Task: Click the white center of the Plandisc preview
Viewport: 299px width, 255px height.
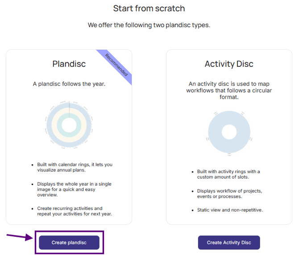Action: point(69,125)
